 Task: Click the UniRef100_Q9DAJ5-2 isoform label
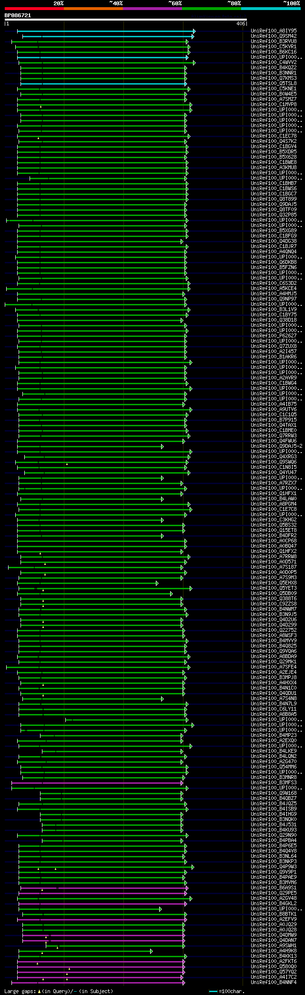coord(276,446)
